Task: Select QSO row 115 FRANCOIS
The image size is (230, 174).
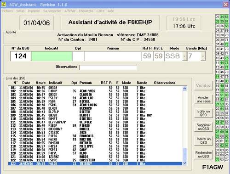Action: [95, 136]
